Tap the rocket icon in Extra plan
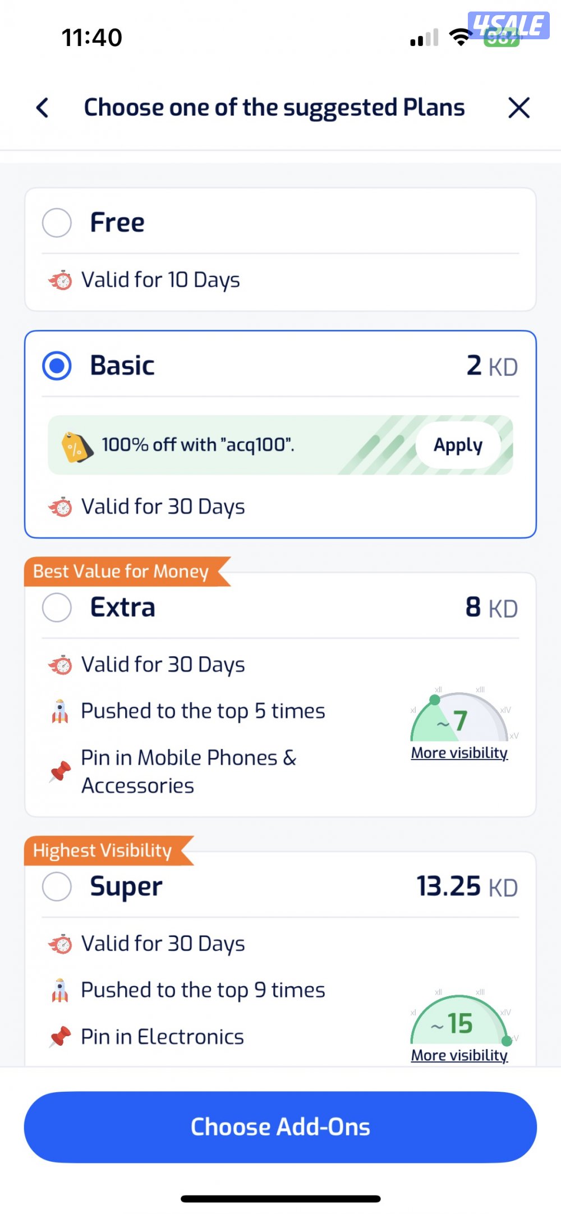Screen dimensions: 561x1214 (60, 711)
